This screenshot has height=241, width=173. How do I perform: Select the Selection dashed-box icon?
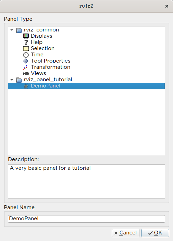(x=26, y=48)
